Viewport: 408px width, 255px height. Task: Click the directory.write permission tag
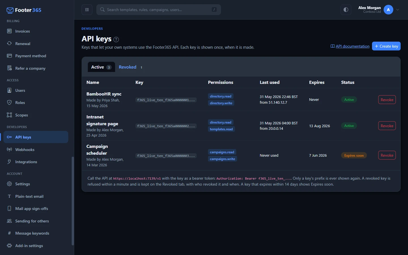point(221,103)
